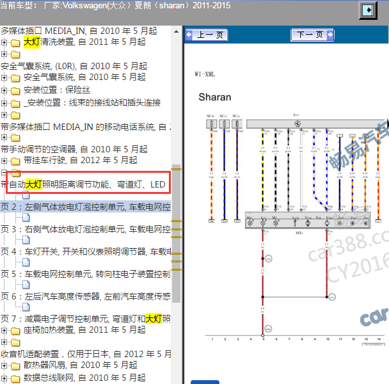Click the folder icon beside 线束的接线站和插头连接
The image size is (389, 384).
[x=15, y=103]
